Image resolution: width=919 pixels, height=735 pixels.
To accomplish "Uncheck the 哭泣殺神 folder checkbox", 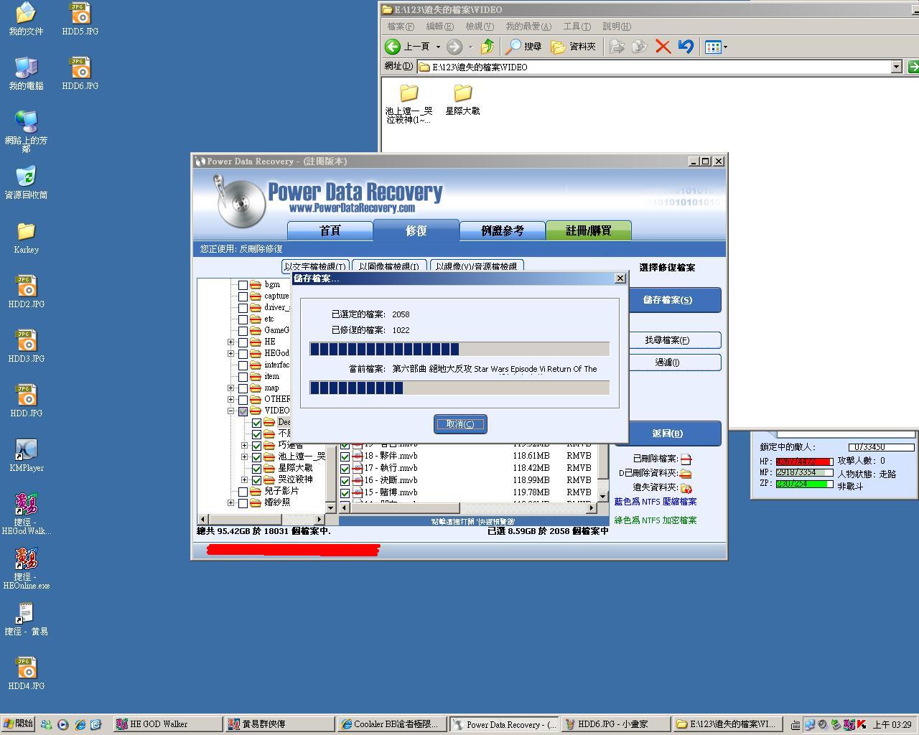I will (256, 479).
